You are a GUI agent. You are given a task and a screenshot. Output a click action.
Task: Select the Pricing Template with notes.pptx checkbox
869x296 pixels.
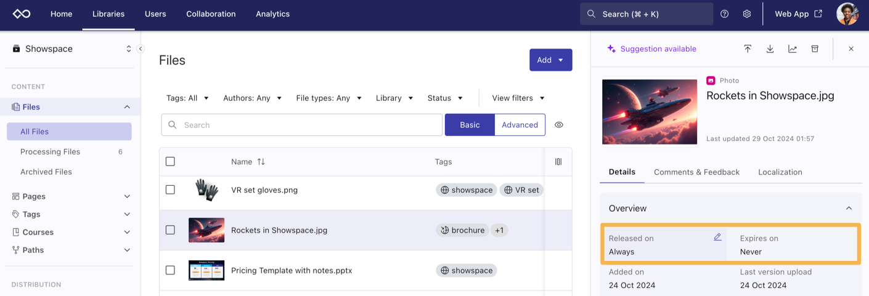point(170,270)
